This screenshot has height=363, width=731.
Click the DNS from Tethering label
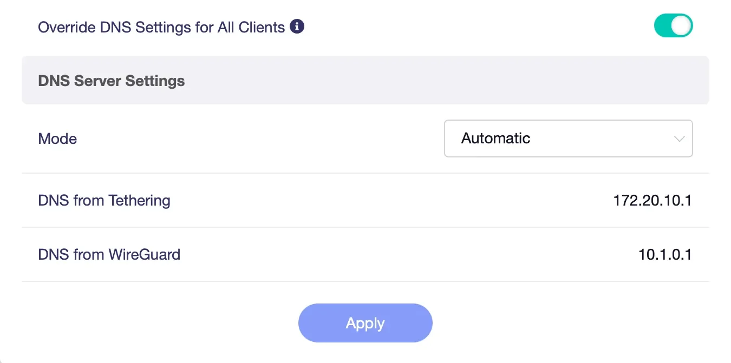pyautogui.click(x=104, y=201)
